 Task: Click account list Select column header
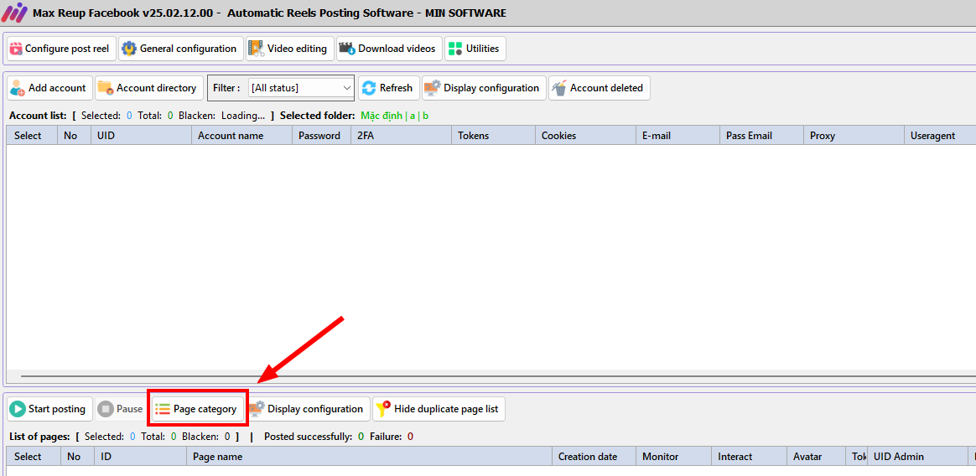[32, 136]
